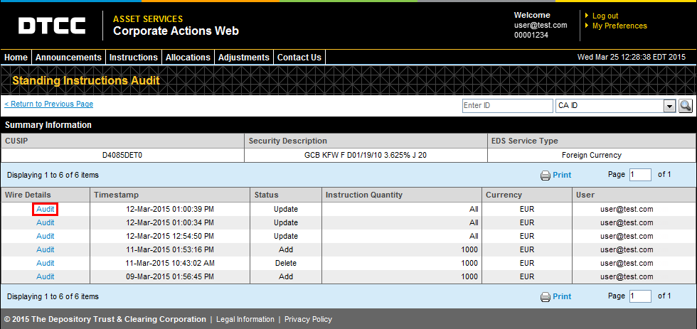
Task: Go to Home in the menu bar
Action: tap(16, 58)
